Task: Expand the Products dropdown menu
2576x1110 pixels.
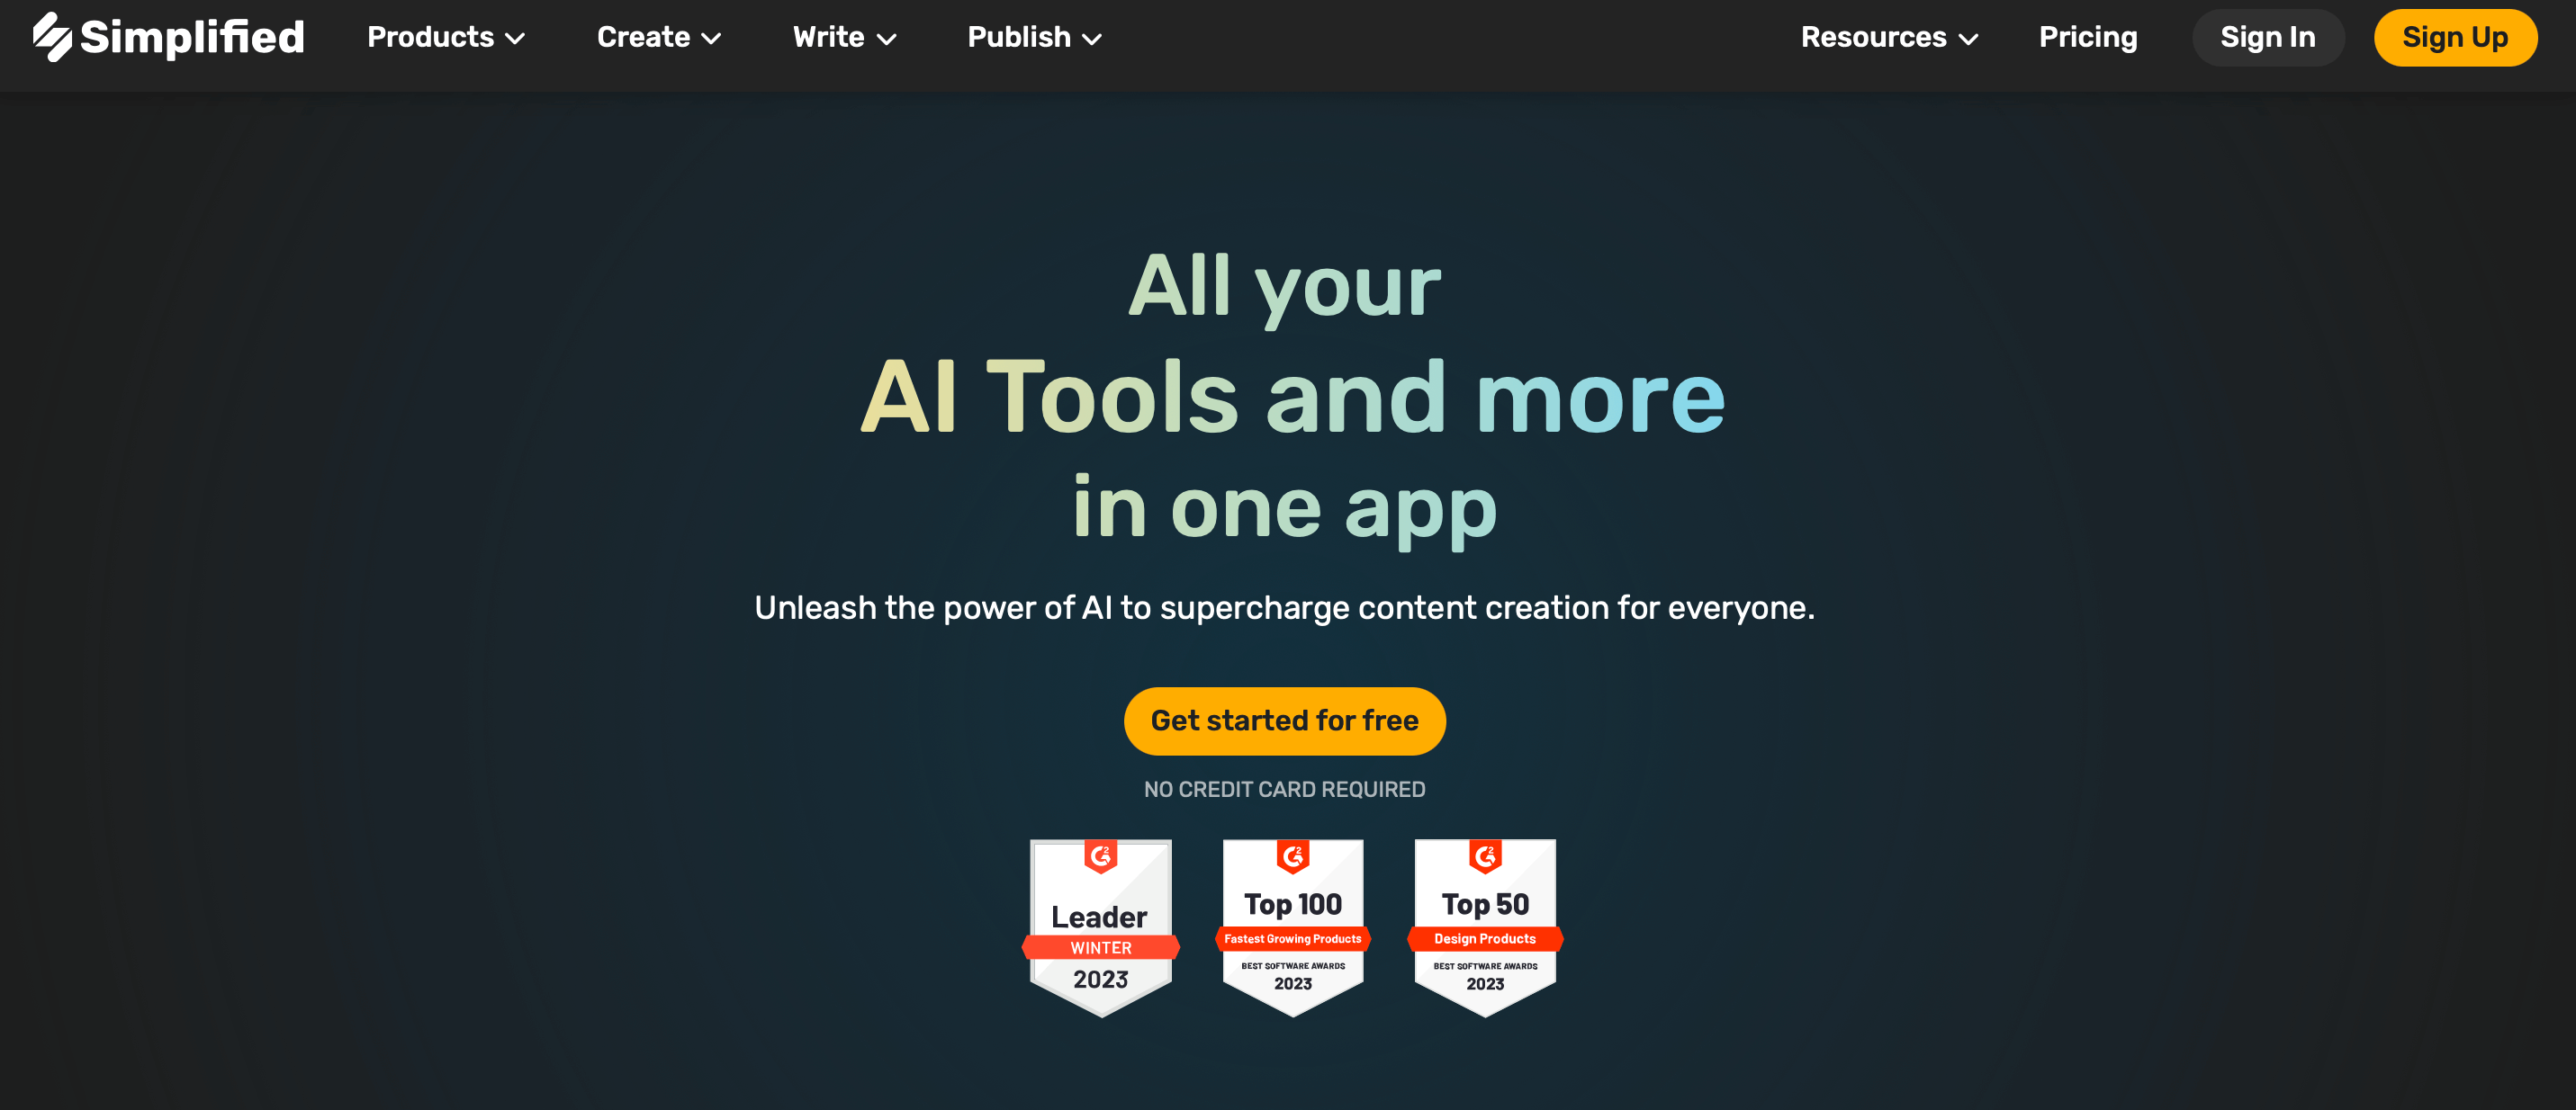Action: pos(444,38)
